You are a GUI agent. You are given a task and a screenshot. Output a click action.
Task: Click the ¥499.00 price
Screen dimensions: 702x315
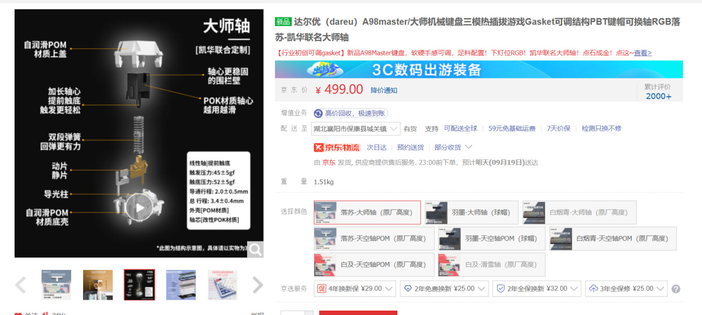click(339, 90)
